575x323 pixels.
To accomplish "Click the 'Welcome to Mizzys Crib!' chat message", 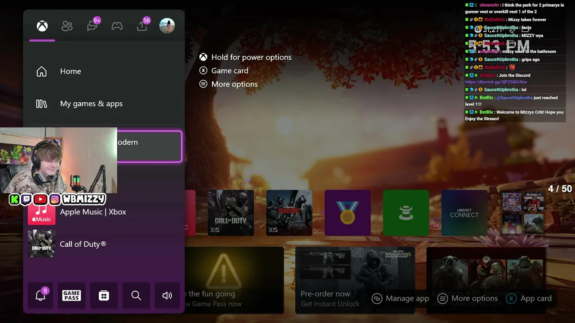I will (x=514, y=115).
